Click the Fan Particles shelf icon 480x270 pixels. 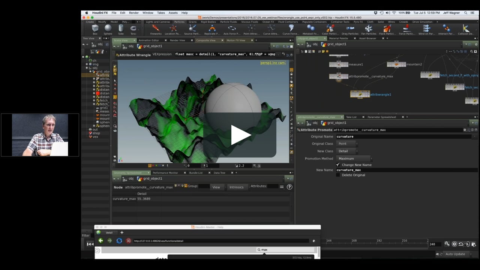point(369,28)
